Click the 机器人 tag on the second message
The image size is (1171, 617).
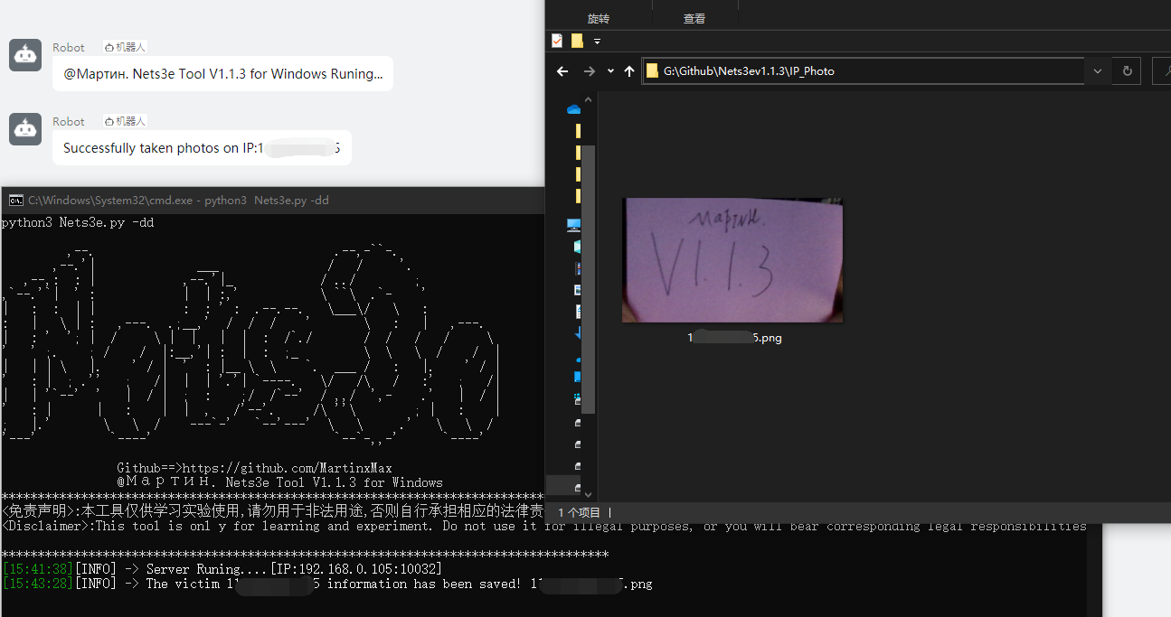(x=125, y=121)
